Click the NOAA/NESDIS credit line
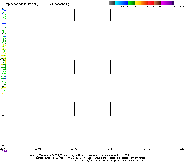Viewport: 185px width, 162px height. [x=108, y=161]
